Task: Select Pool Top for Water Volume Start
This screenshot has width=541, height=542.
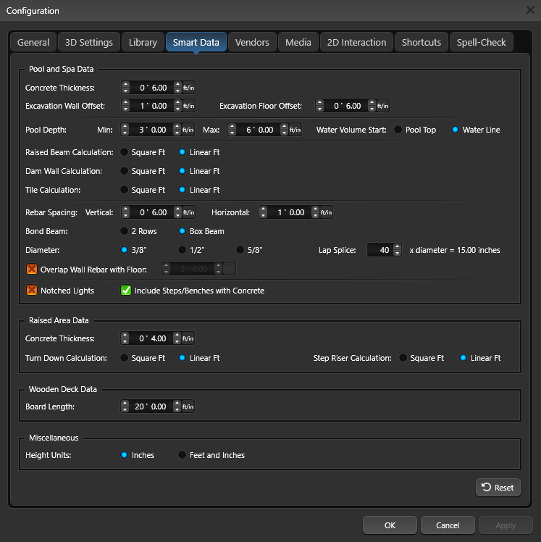Action: (398, 130)
